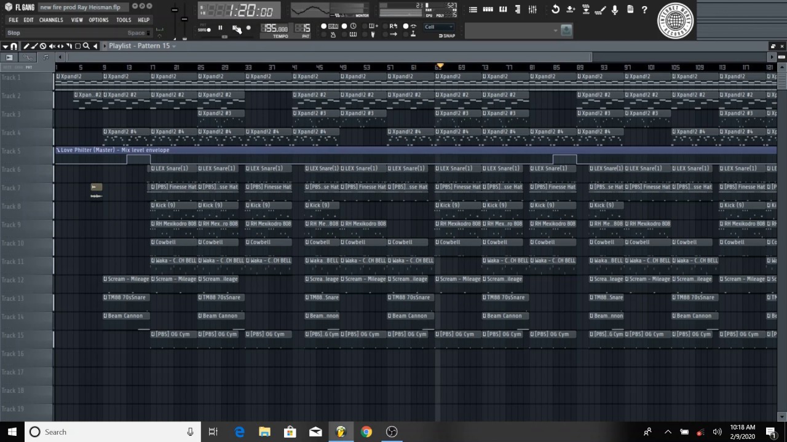
Task: Open the Playlist view
Action: 473,9
